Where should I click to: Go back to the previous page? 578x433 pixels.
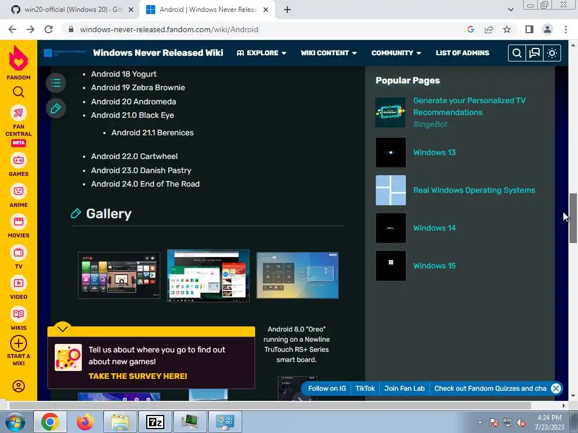(12, 29)
